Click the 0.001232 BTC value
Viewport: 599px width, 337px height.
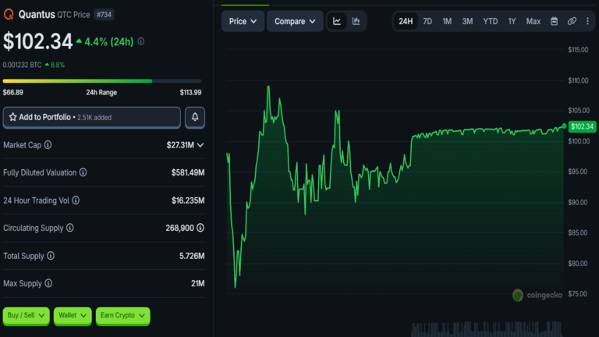click(22, 65)
